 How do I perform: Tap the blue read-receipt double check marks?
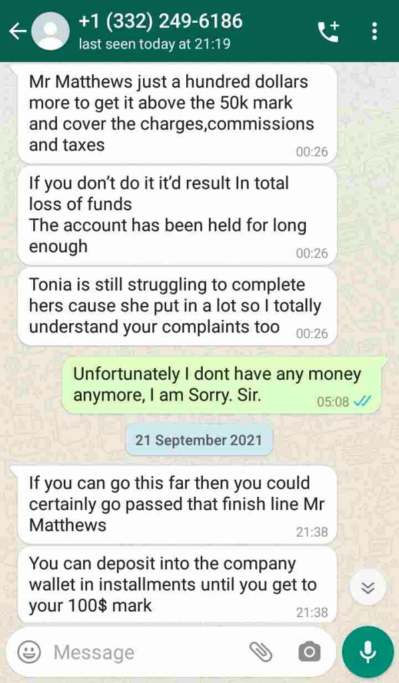point(362,402)
